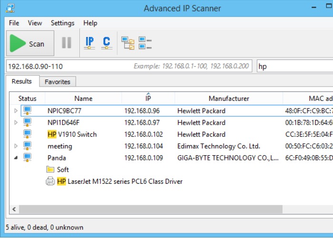
Task: Click the meeting computer status icon
Action: pos(28,146)
